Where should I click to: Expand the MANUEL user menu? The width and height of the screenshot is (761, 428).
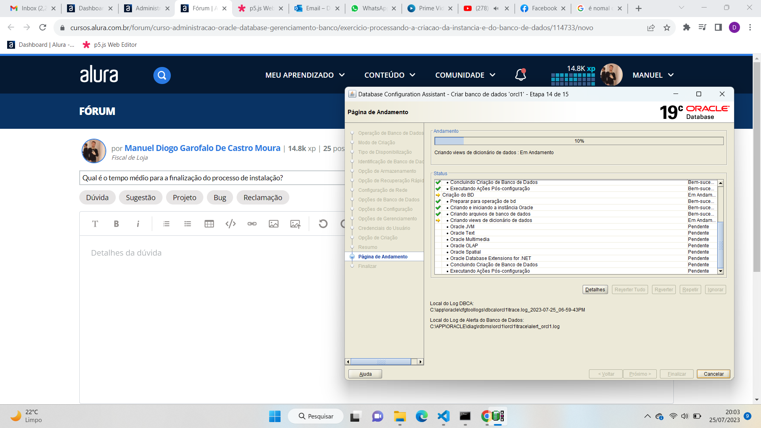[x=653, y=75]
